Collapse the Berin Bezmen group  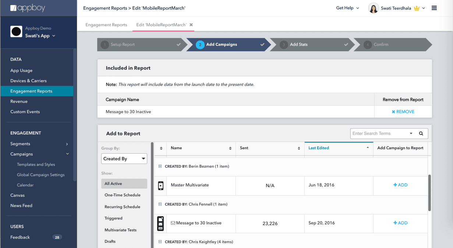[160, 166]
